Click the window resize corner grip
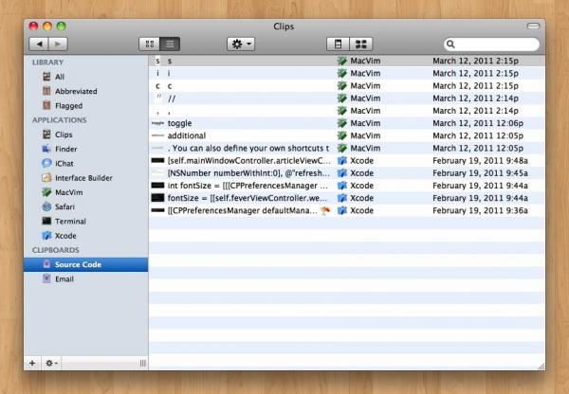 [541, 367]
